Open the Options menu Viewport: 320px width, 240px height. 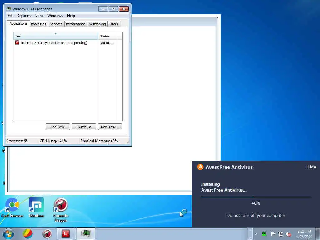pyautogui.click(x=24, y=16)
